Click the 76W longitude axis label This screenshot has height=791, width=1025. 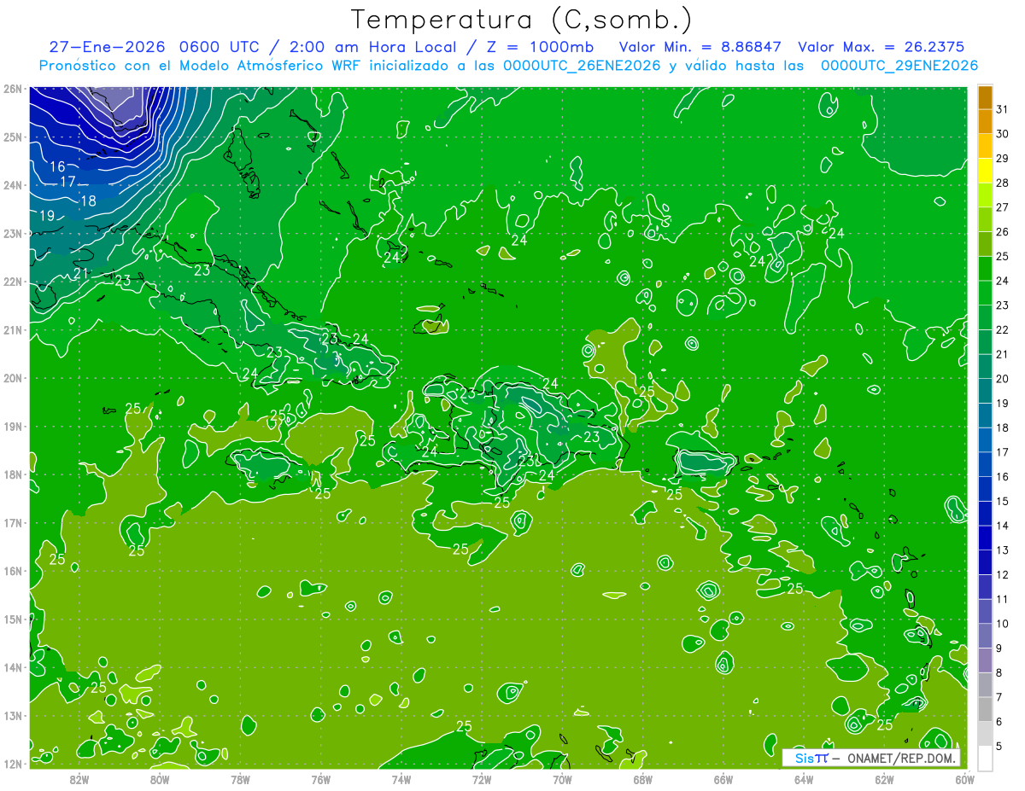click(x=320, y=779)
